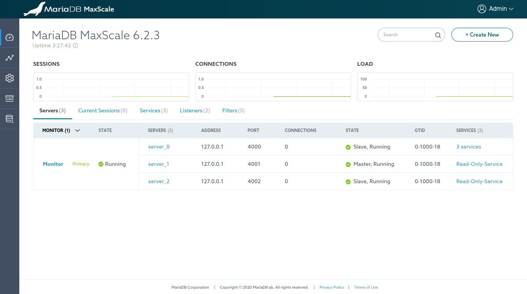
Task: Click the search magnifier icon
Action: [438, 35]
